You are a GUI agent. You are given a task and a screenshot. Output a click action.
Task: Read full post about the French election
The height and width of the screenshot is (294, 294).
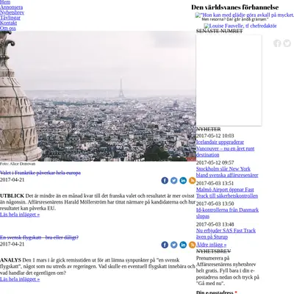coord(20,215)
